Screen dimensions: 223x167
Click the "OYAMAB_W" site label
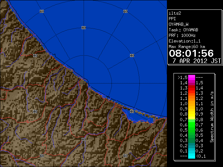(178, 24)
